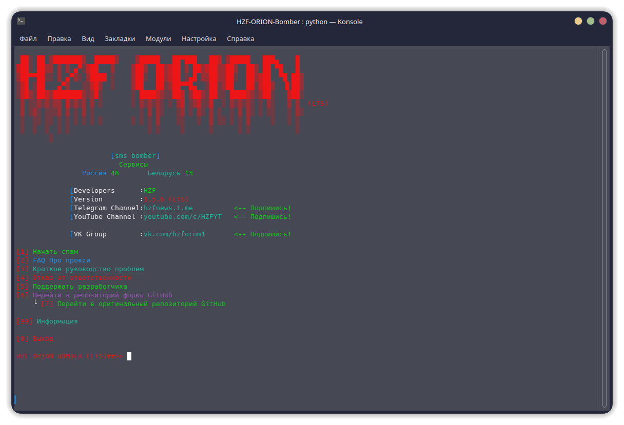Click the 'Сервисы' heading
624x425 pixels.
click(133, 164)
